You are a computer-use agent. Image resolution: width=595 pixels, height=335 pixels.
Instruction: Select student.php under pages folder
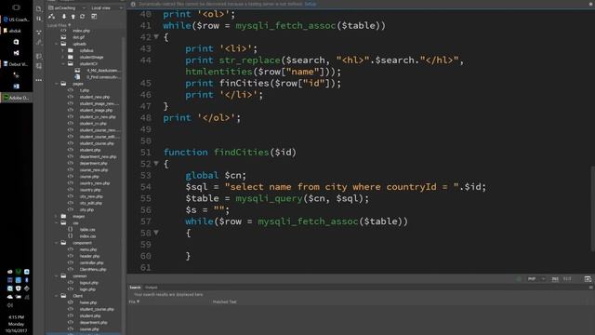coord(90,151)
